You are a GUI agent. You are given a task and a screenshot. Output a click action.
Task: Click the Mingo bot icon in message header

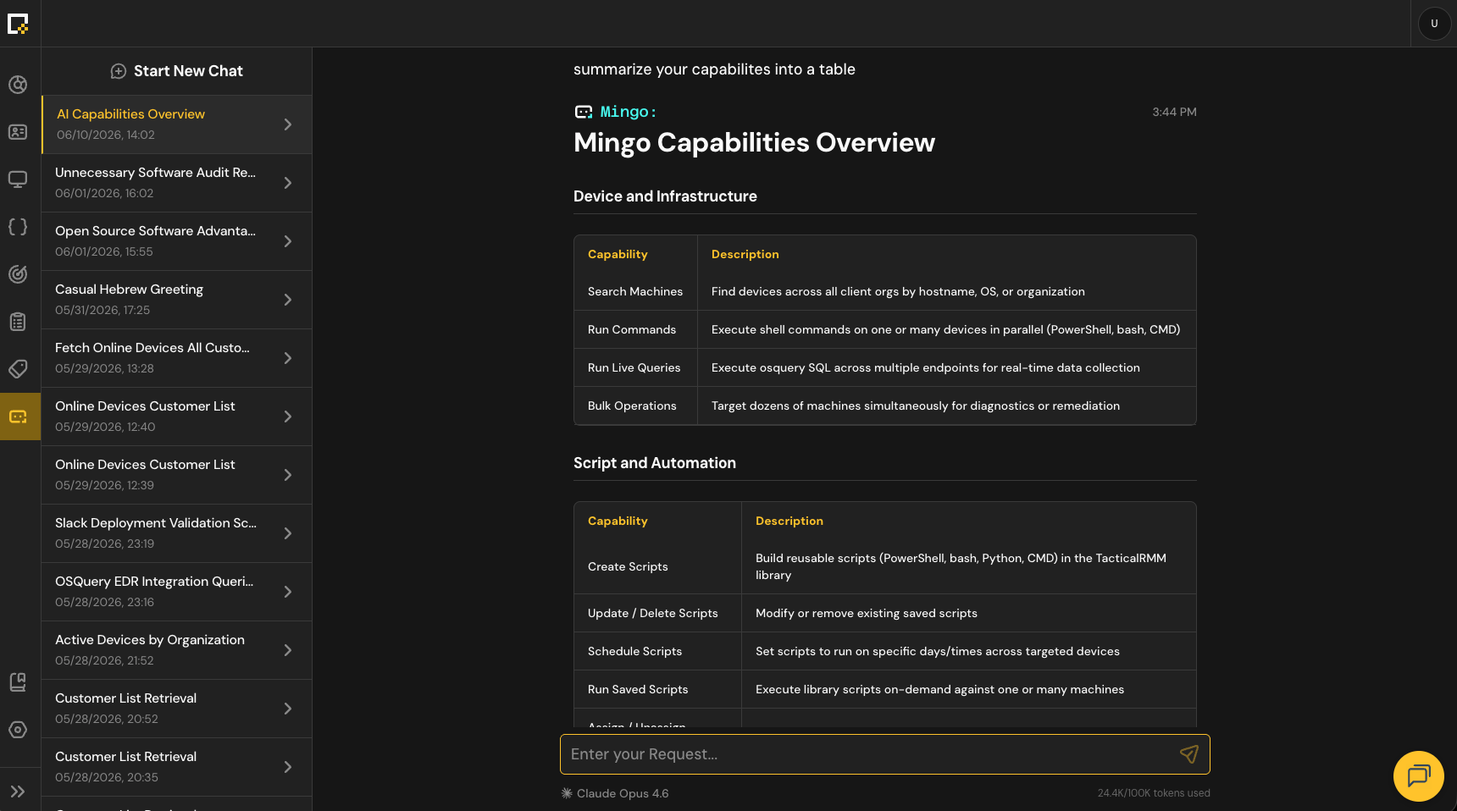[x=584, y=112]
